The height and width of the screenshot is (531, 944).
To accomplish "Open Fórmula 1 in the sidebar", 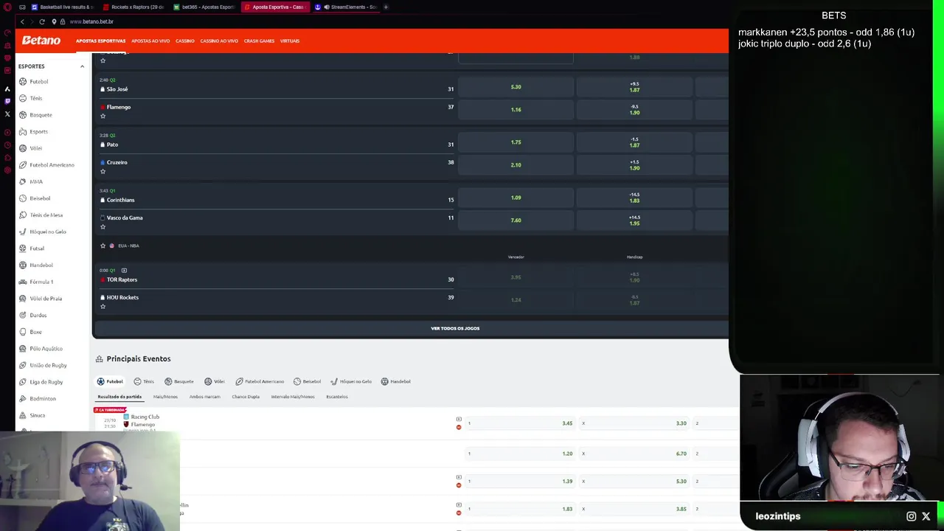I will [x=41, y=282].
